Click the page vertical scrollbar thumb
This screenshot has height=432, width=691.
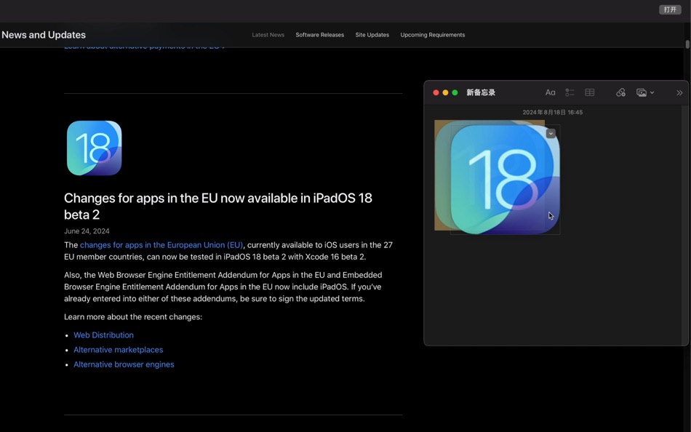coord(687,44)
